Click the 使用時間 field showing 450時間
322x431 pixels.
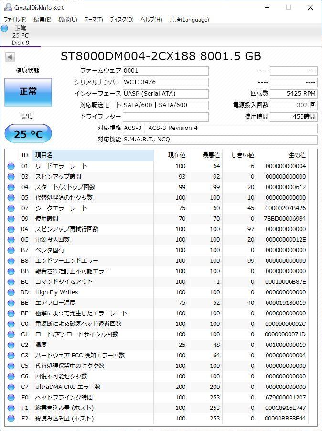[294, 117]
